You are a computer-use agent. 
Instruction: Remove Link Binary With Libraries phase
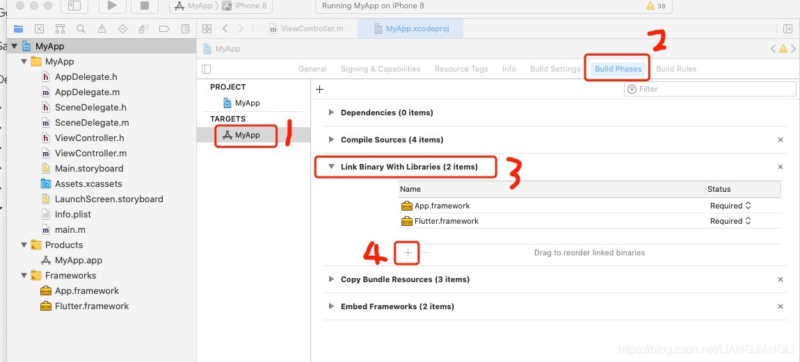coord(780,167)
